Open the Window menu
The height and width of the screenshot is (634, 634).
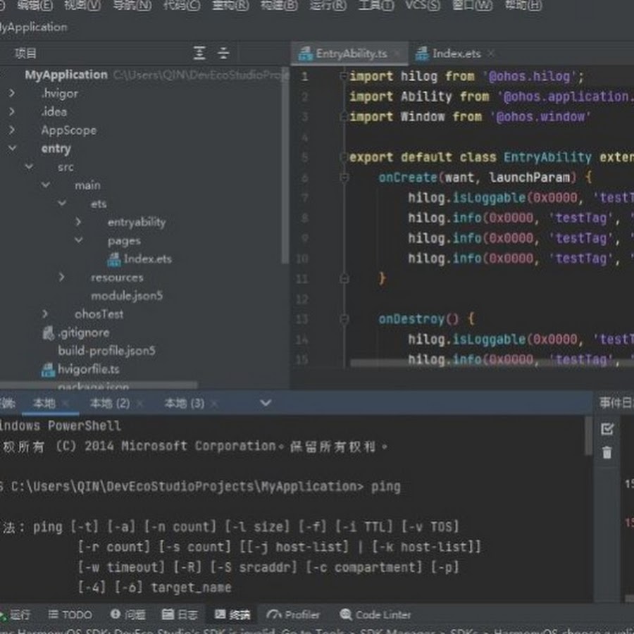pyautogui.click(x=471, y=5)
